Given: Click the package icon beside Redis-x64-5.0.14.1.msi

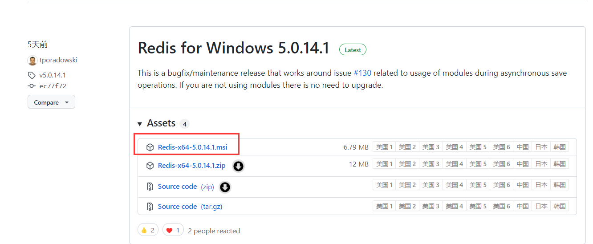Looking at the screenshot, I should tap(150, 147).
